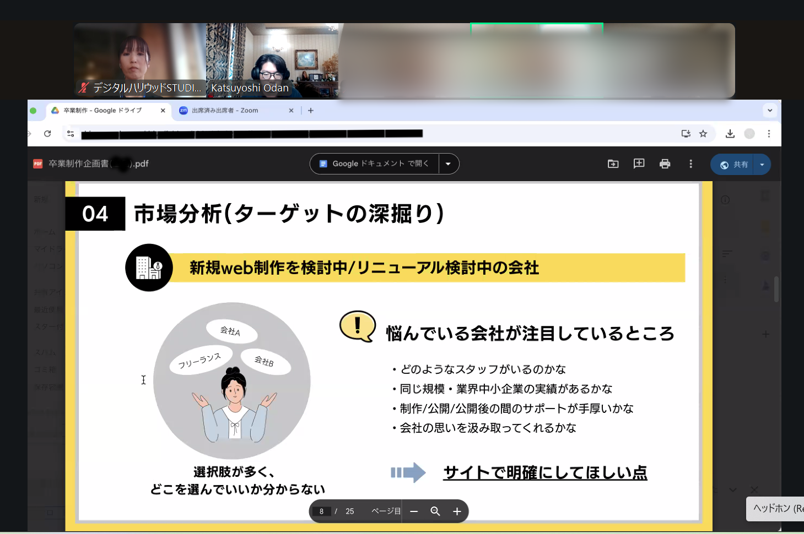Click the install/cast screen icon in address bar
Image resolution: width=804 pixels, height=534 pixels.
tap(686, 134)
